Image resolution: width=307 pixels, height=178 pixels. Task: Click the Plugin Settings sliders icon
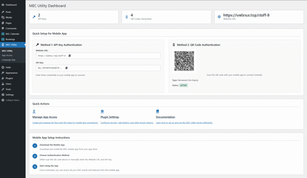point(102,111)
